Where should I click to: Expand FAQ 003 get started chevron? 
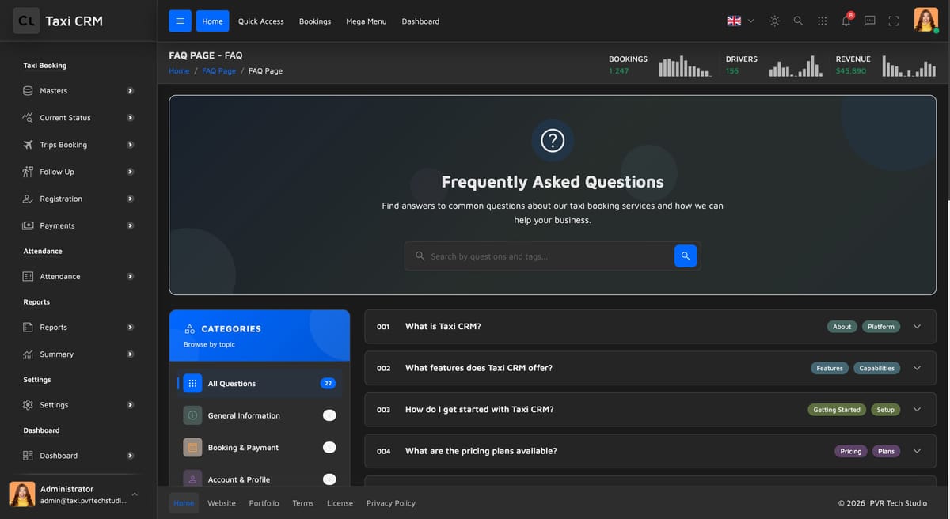(x=917, y=410)
